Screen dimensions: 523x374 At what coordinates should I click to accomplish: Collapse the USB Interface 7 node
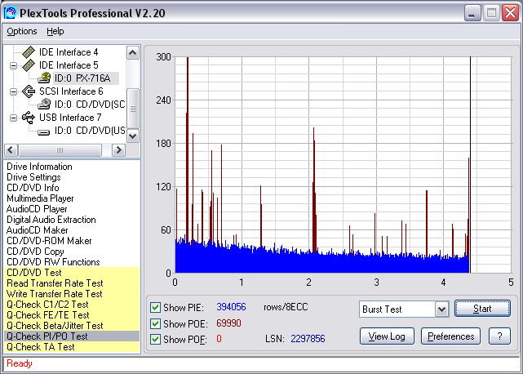[x=13, y=118]
